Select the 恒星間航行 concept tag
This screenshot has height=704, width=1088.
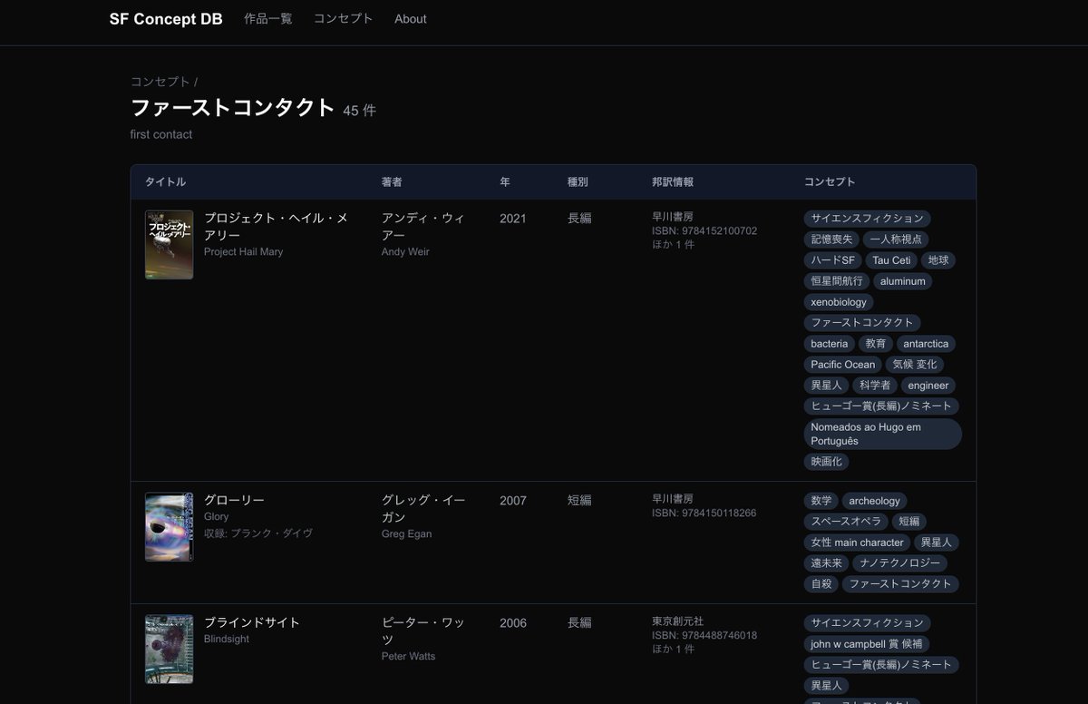[837, 281]
